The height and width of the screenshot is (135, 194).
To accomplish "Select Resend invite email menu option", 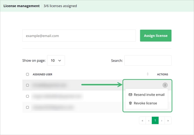I will tap(149, 95).
